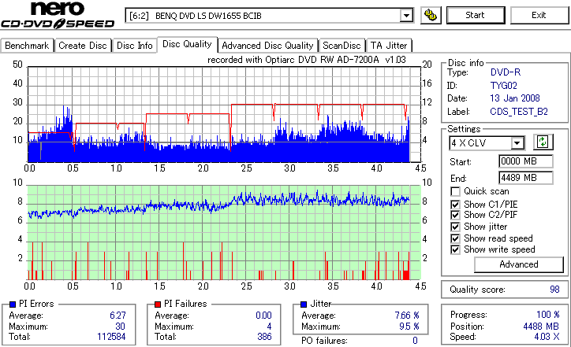Image resolution: width=571 pixels, height=347 pixels.
Task: Select the Disc Quality tab
Action: coord(187,44)
